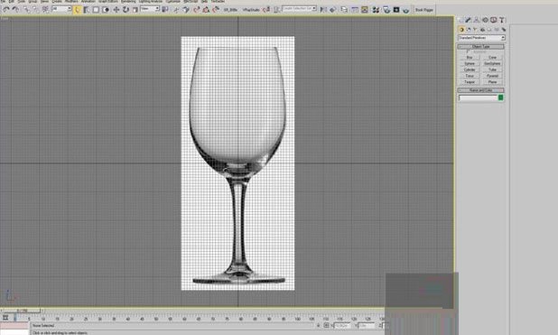Click the Redo arrow in main toolbar
558x335 pixels.
pos(15,10)
